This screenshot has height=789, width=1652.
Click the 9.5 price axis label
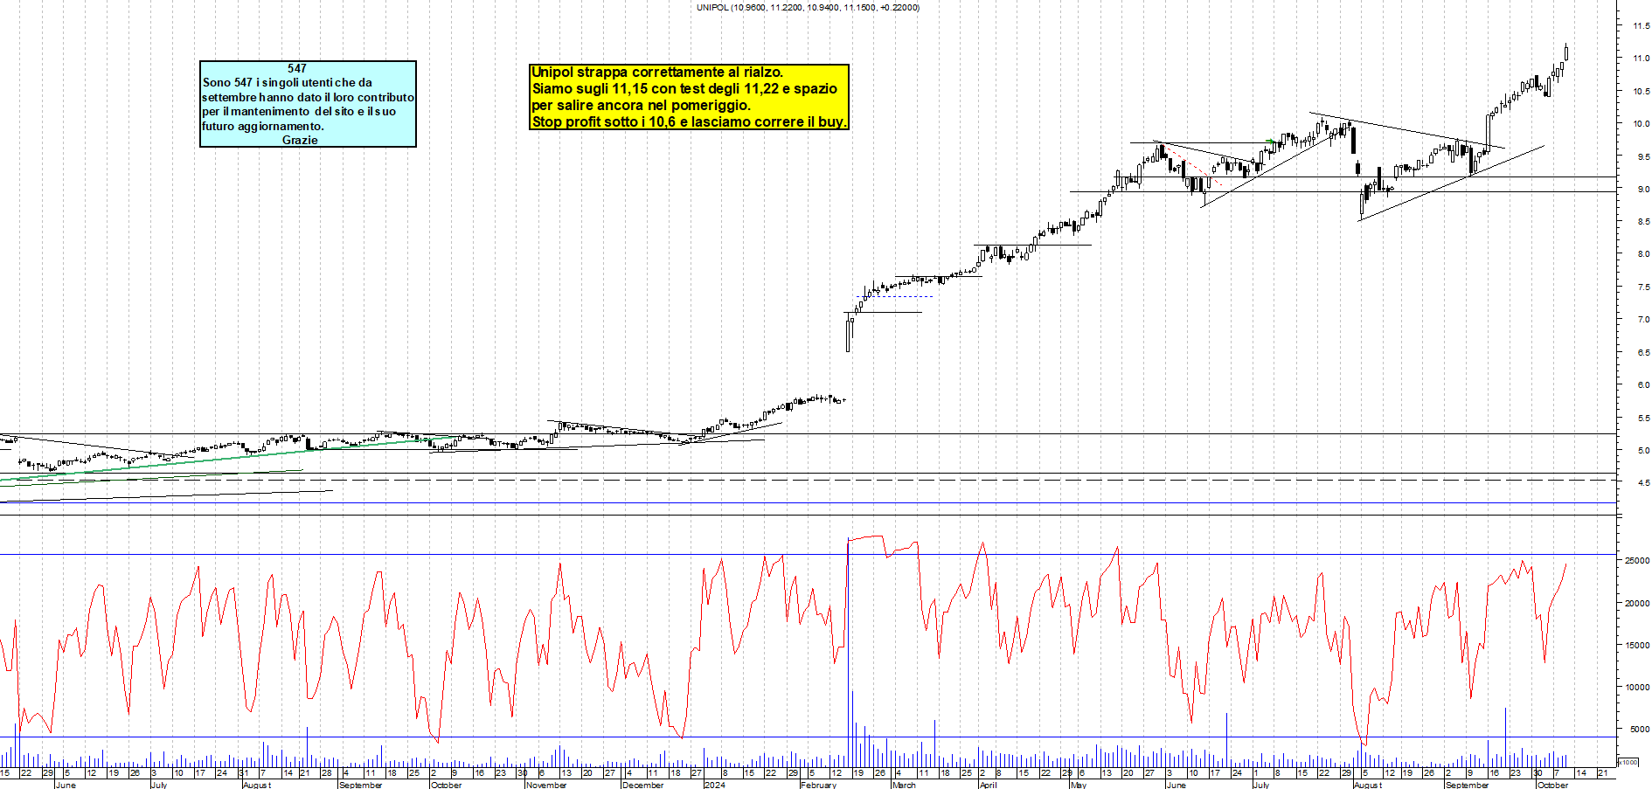click(1643, 156)
